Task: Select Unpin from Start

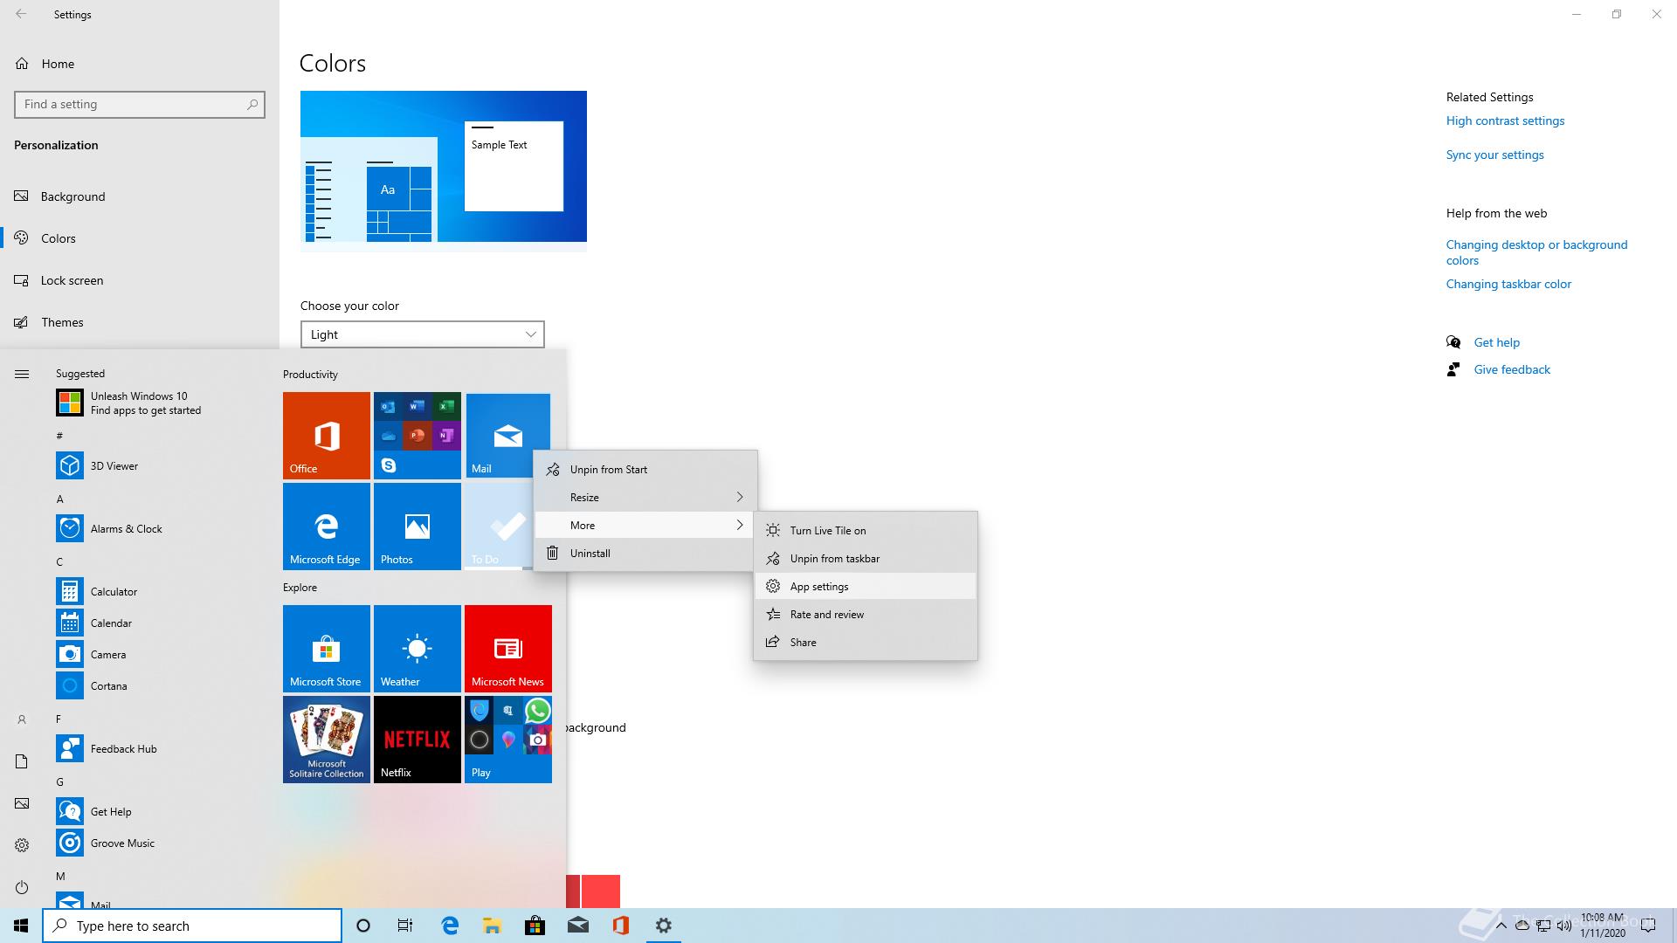Action: 645,469
